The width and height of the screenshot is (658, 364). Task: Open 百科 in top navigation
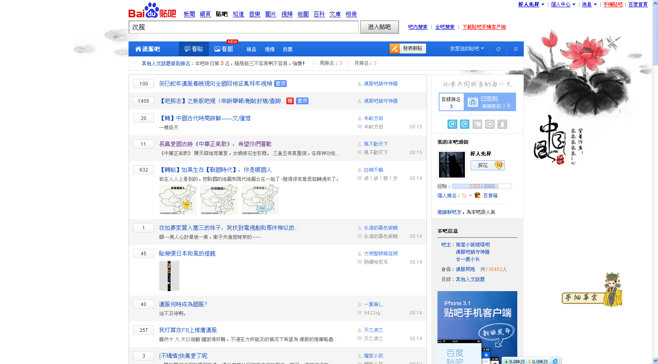point(319,14)
